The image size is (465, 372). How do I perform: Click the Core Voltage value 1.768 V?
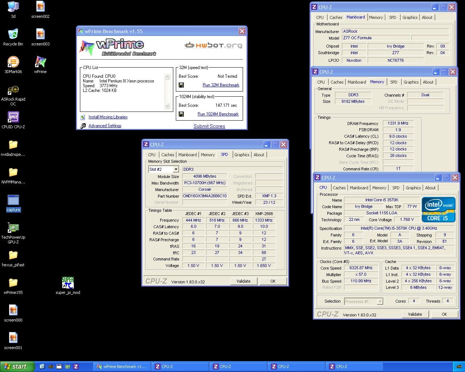tap(407, 220)
